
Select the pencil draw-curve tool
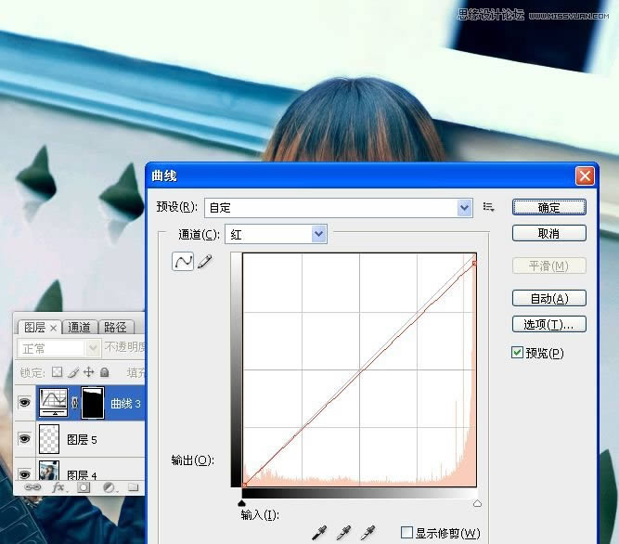point(205,262)
